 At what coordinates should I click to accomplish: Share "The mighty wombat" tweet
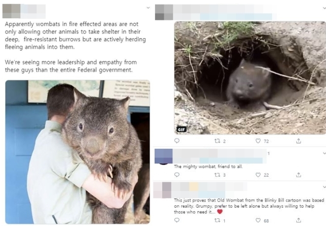pyautogui.click(x=299, y=175)
